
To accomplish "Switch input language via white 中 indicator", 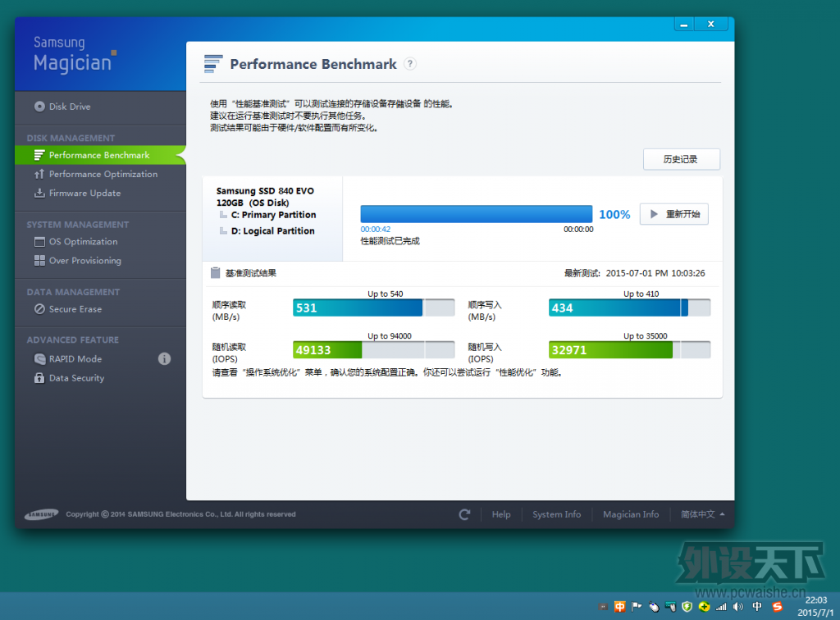I will (x=757, y=607).
